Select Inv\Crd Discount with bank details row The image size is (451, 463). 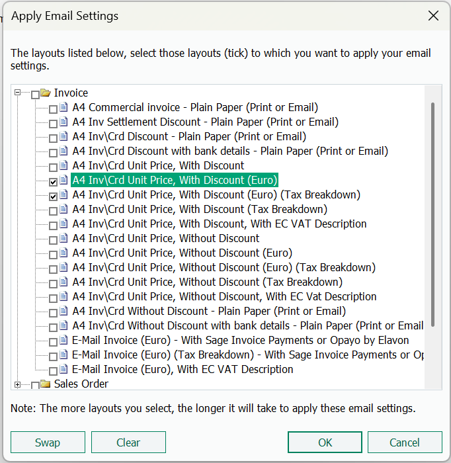[x=230, y=151]
